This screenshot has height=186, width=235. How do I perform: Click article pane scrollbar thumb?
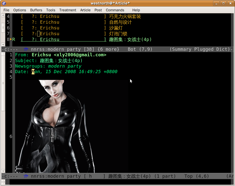tap(3, 83)
